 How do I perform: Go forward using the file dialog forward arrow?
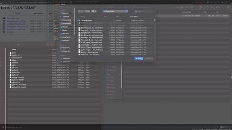[x=82, y=11]
